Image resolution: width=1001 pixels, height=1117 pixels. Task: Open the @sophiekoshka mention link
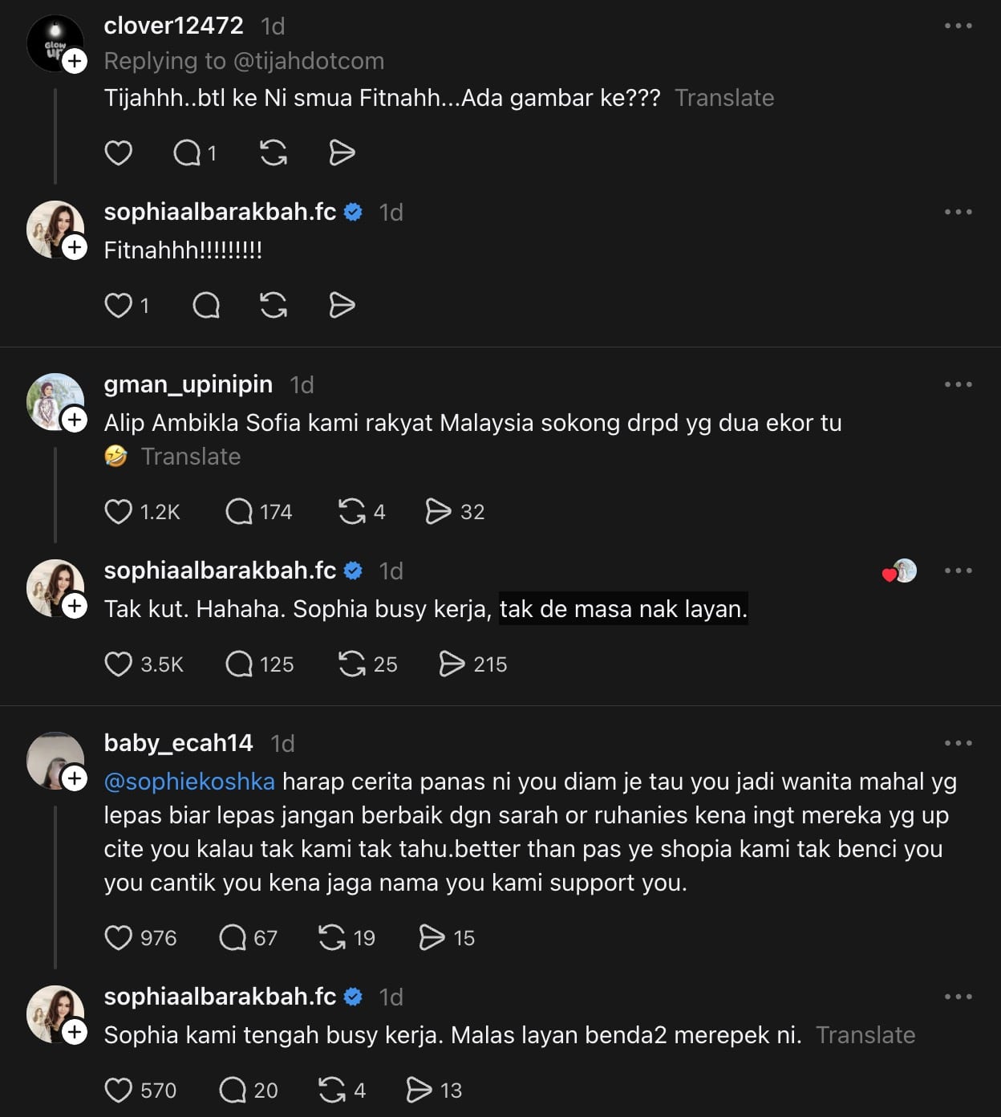[x=189, y=782]
